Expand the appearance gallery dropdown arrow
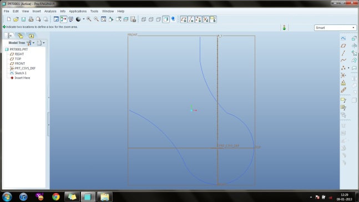The image size is (359, 202). [84, 19]
